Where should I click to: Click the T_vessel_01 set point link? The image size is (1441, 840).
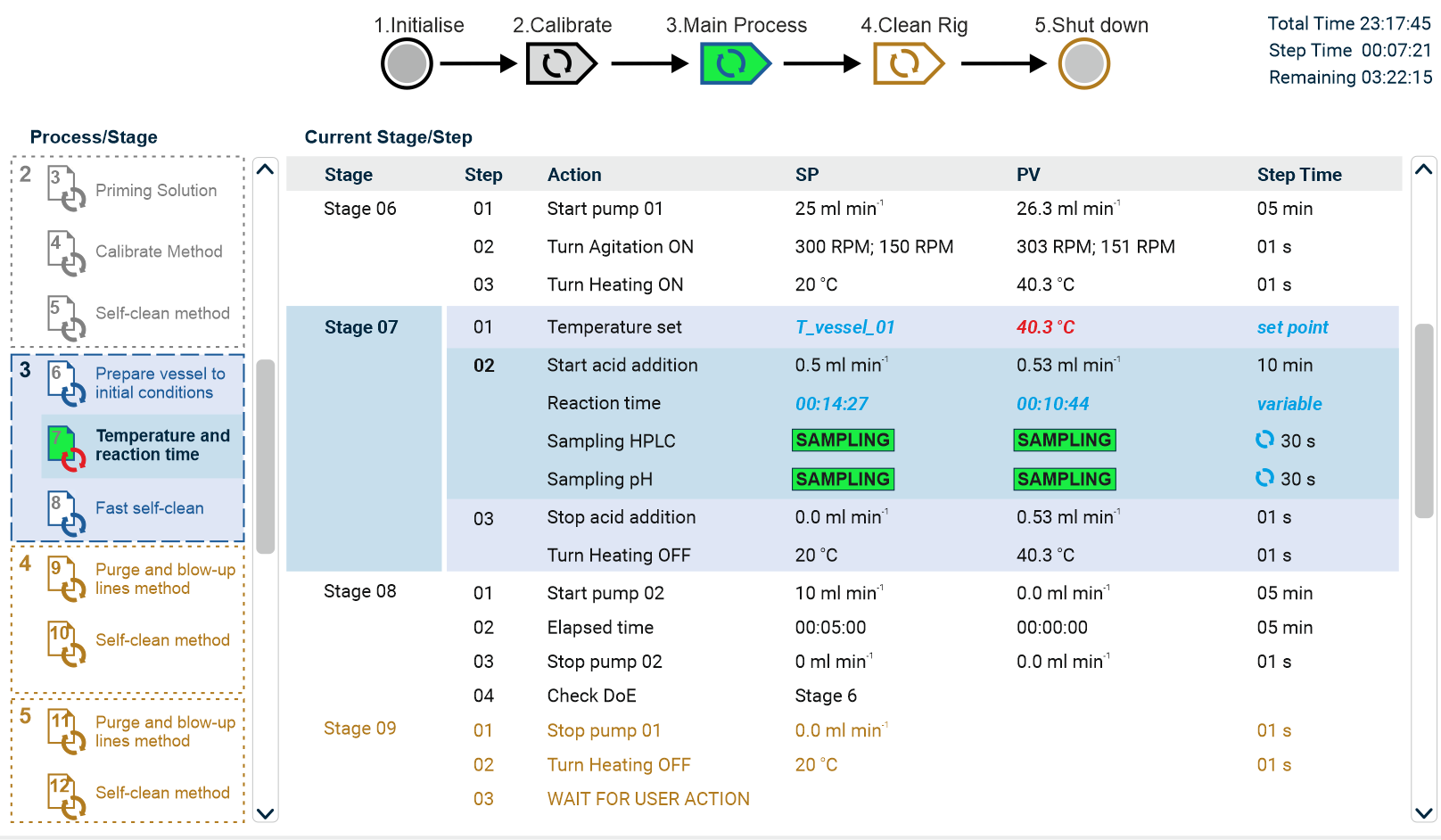tap(844, 327)
